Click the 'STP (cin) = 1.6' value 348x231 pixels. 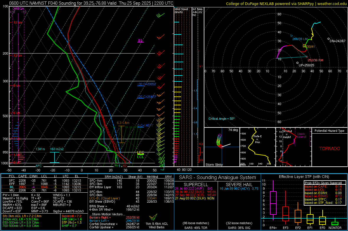click(72, 219)
